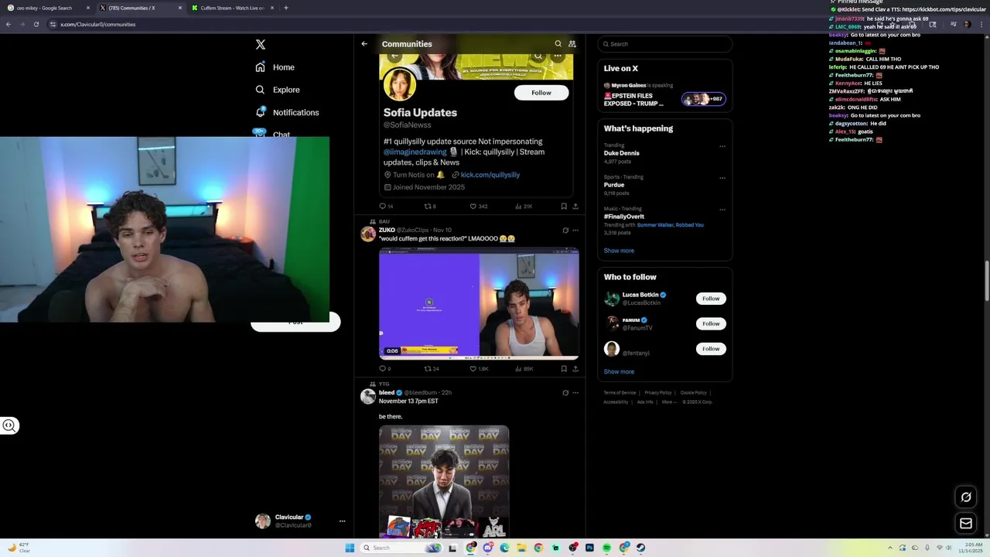Reload the page in browser
The height and width of the screenshot is (557, 990).
coord(36,24)
